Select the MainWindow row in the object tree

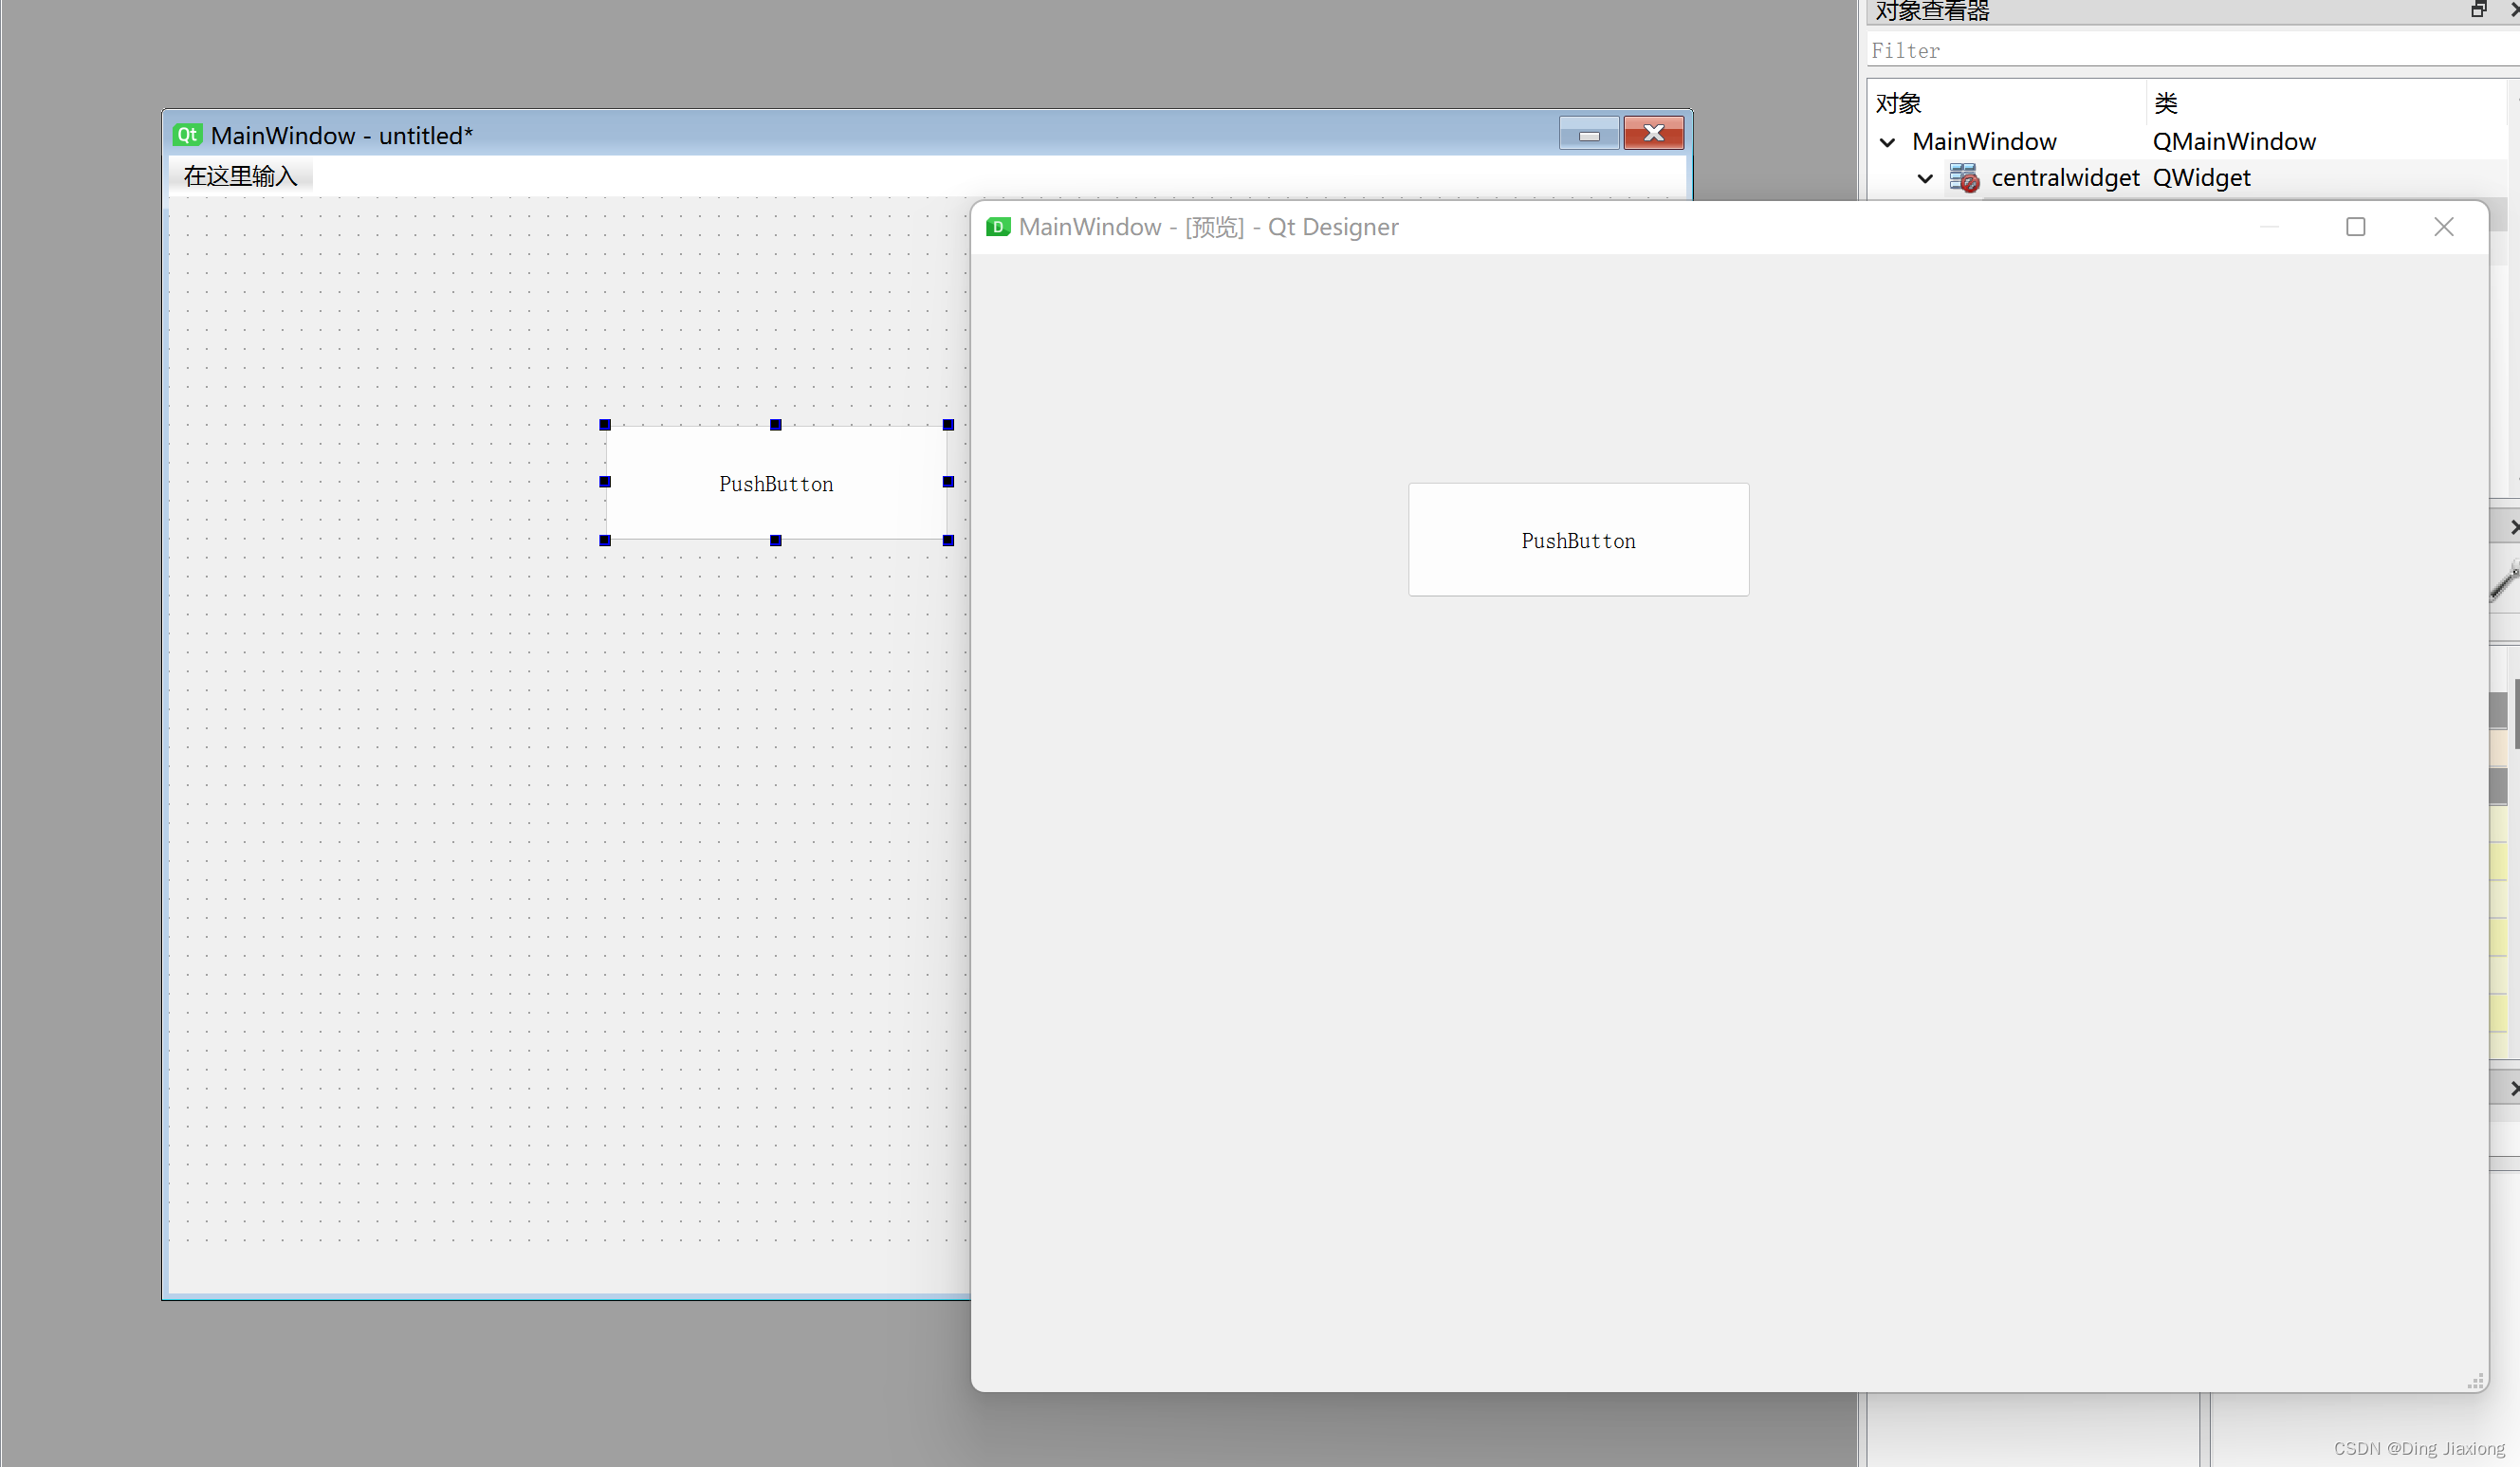point(1984,142)
